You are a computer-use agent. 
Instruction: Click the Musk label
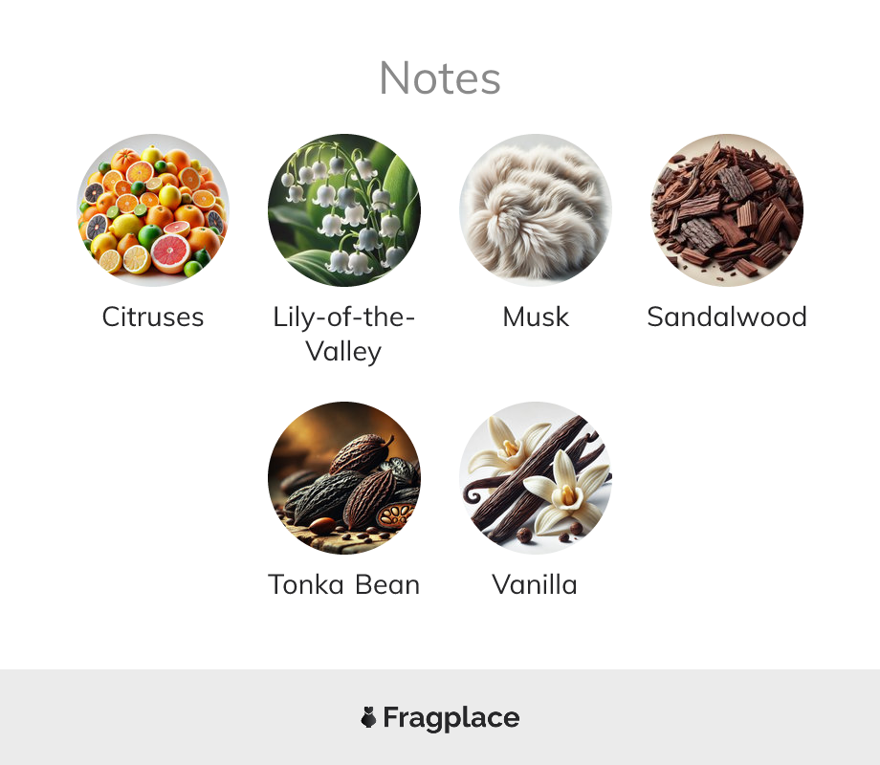[536, 317]
